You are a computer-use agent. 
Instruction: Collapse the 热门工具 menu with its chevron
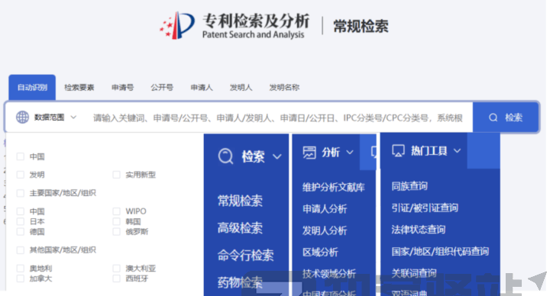point(457,150)
